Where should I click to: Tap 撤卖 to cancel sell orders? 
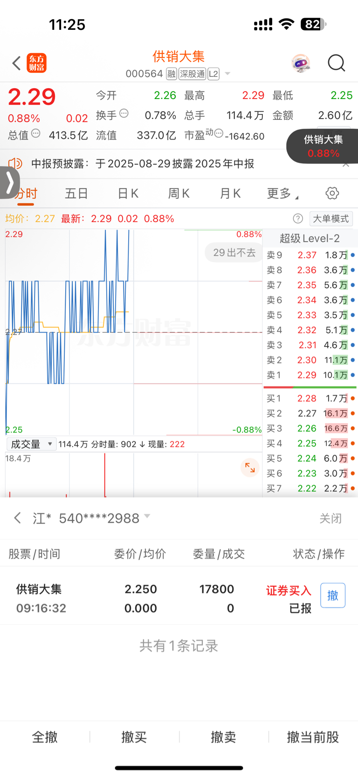tap(224, 737)
